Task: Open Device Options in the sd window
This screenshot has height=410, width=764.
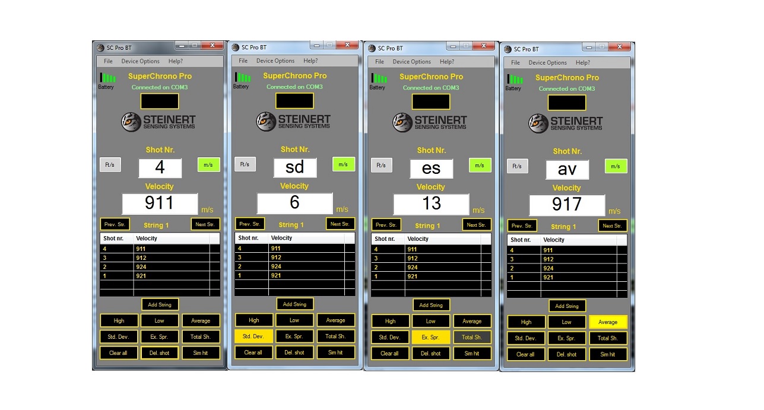Action: coord(275,61)
